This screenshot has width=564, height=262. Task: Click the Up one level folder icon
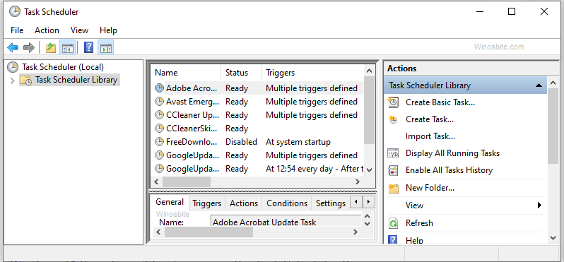51,47
